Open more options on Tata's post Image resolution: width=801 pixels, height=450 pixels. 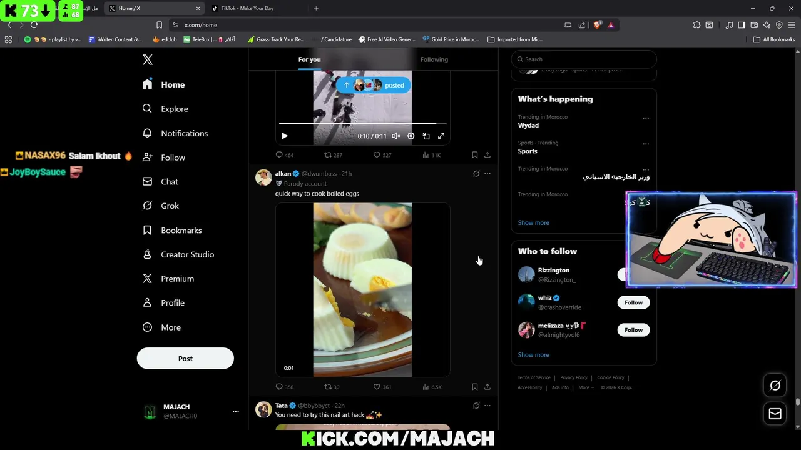pos(487,406)
